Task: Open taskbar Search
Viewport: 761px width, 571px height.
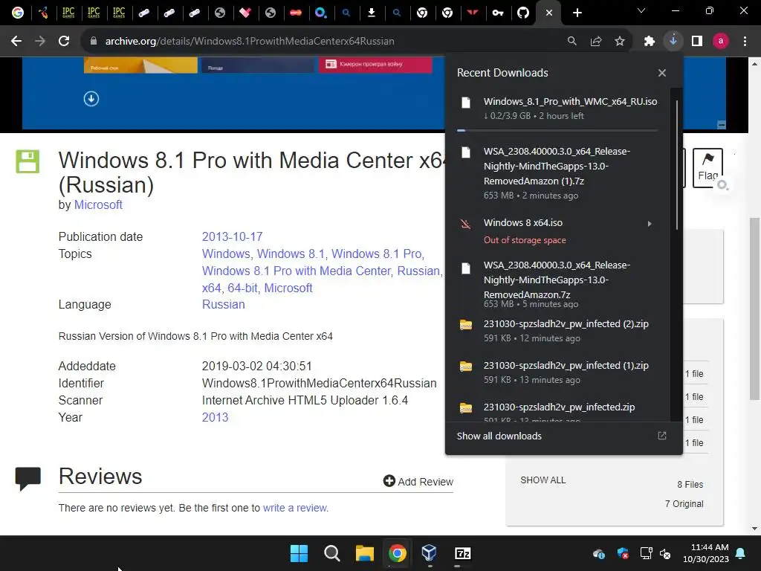Action: click(x=332, y=553)
